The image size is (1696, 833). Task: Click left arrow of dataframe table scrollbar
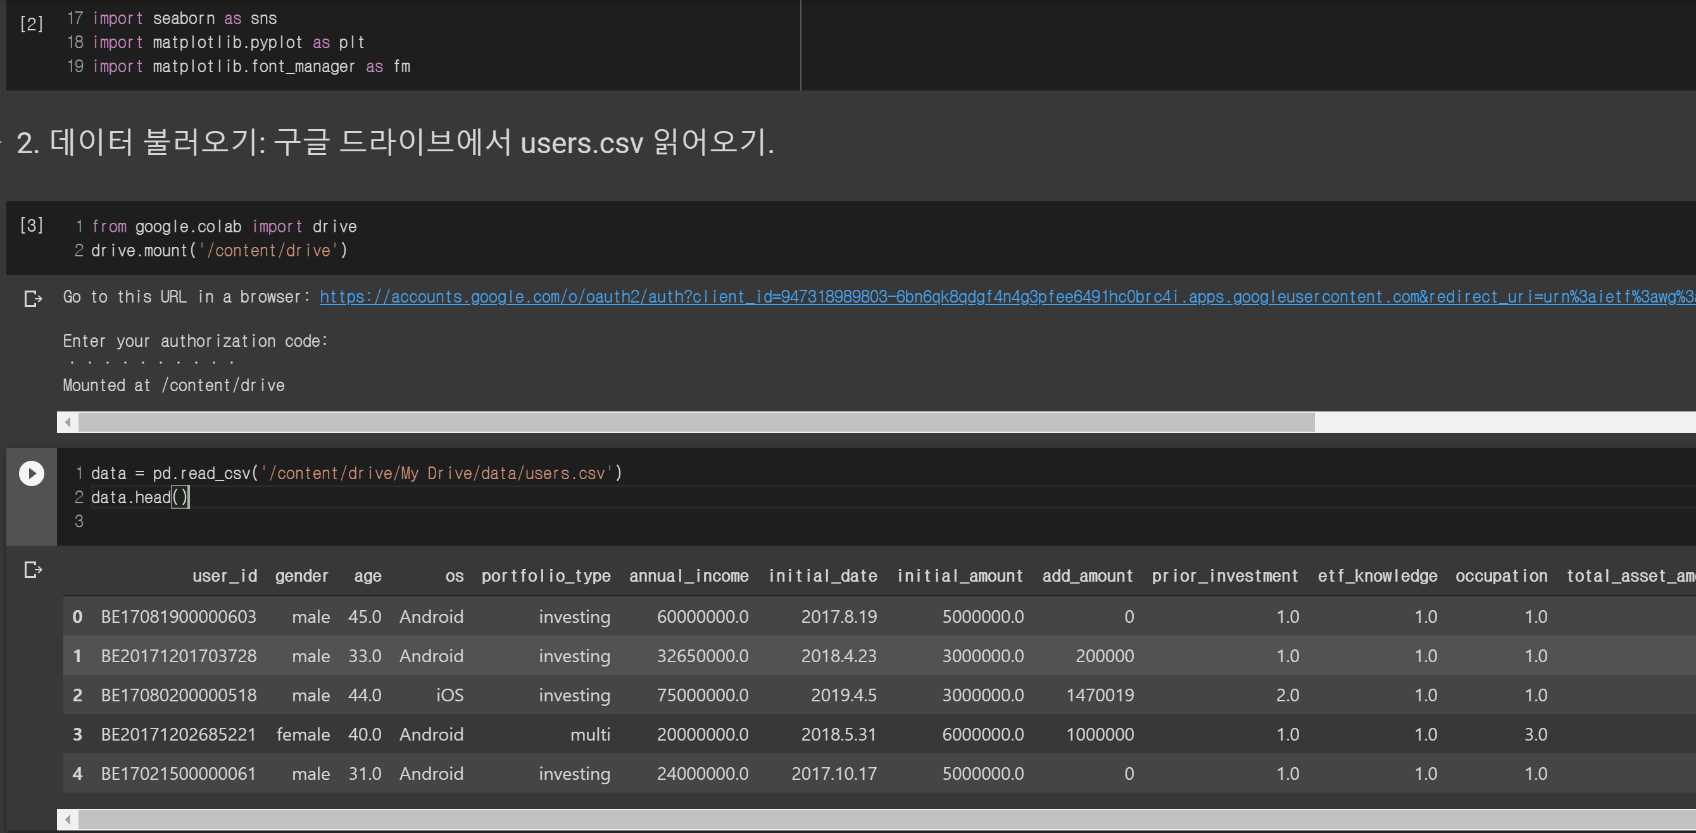68,820
